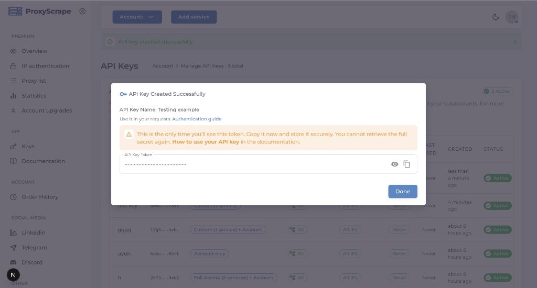Viewport: 537px width, 288px height.
Task: Click 'API Key Created Successfully' dialog title
Action: tap(167, 94)
